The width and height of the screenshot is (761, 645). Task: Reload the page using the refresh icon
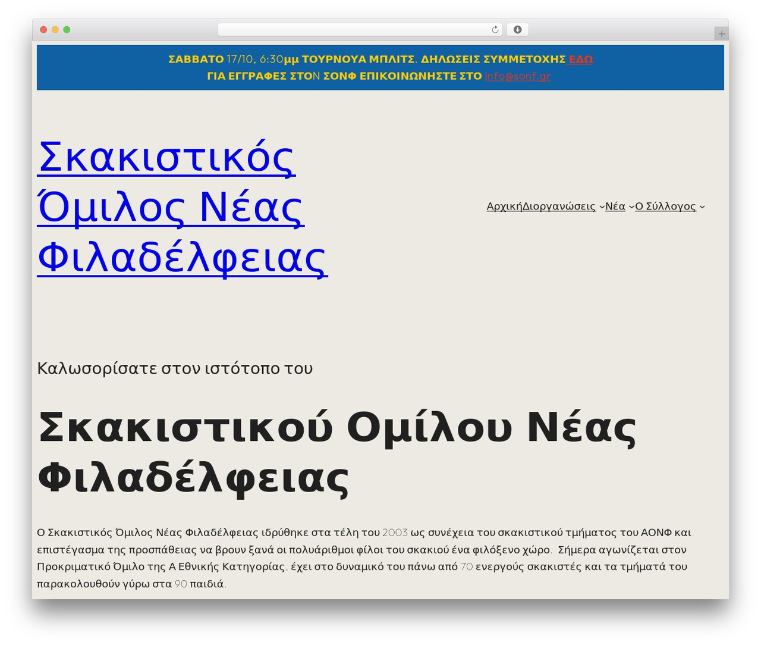click(x=495, y=30)
